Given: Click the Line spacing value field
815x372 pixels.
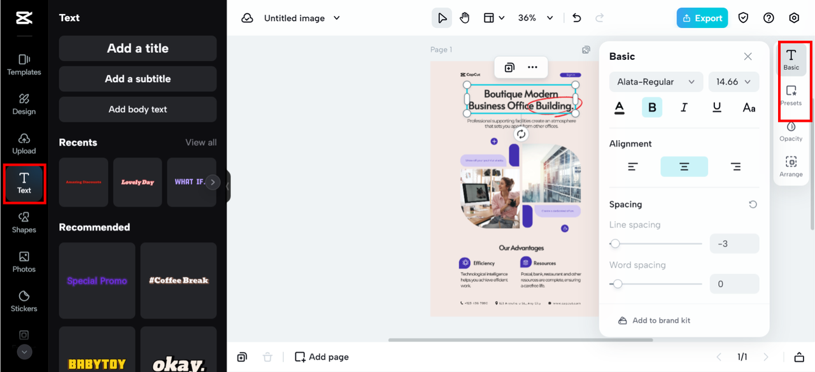Looking at the screenshot, I should (x=734, y=244).
